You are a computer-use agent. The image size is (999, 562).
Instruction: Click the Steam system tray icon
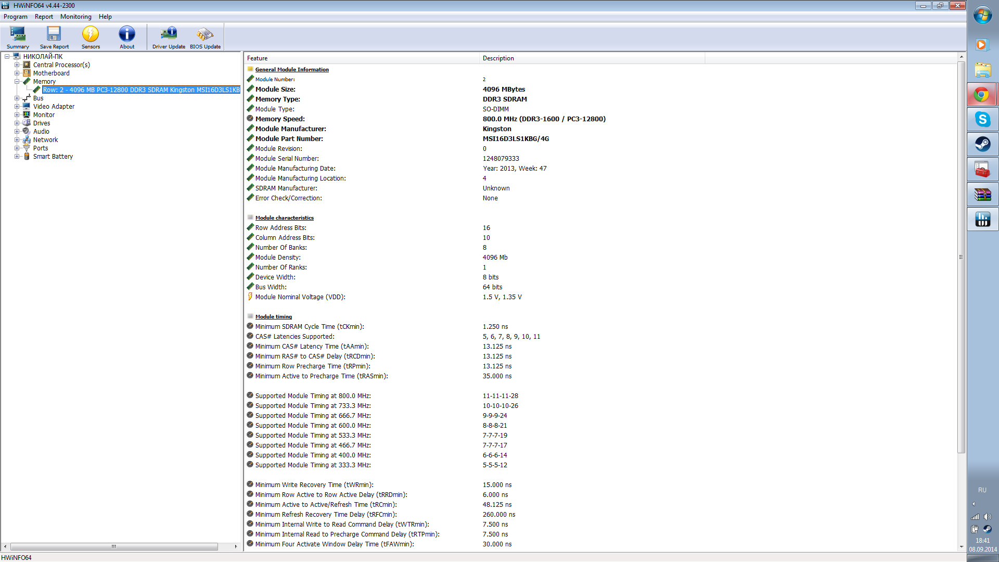(987, 529)
